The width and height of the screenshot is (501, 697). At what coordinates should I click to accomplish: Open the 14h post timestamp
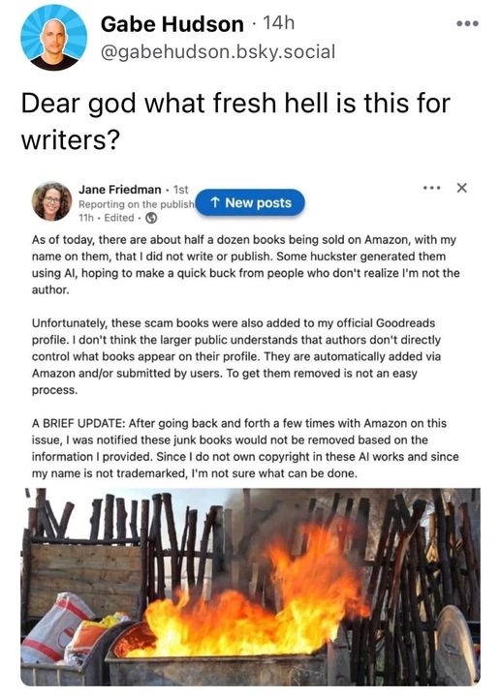(x=279, y=23)
